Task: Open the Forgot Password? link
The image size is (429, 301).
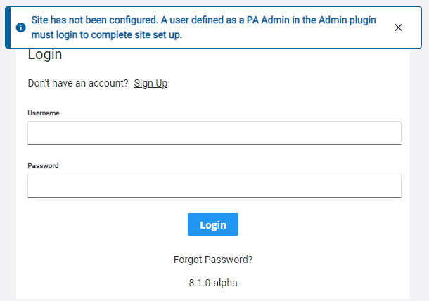Action: coord(213,260)
